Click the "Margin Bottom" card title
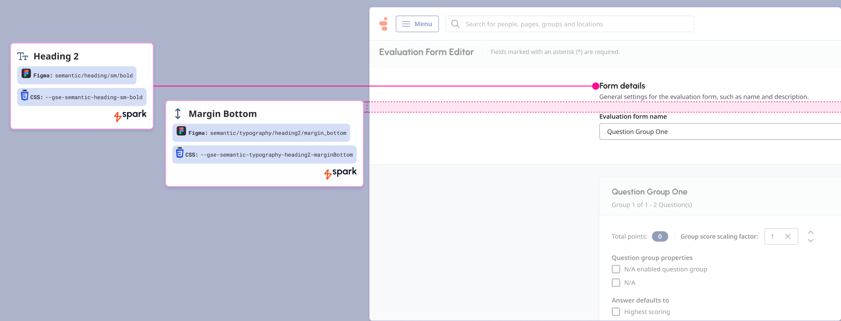 tap(223, 114)
